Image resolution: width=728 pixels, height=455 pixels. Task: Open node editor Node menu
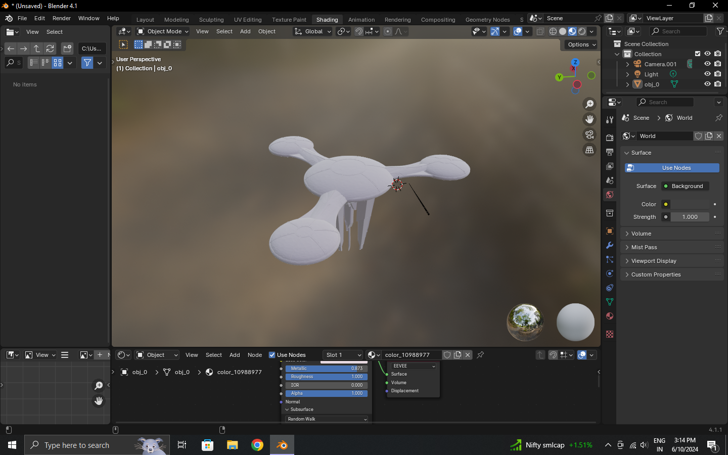[255, 355]
